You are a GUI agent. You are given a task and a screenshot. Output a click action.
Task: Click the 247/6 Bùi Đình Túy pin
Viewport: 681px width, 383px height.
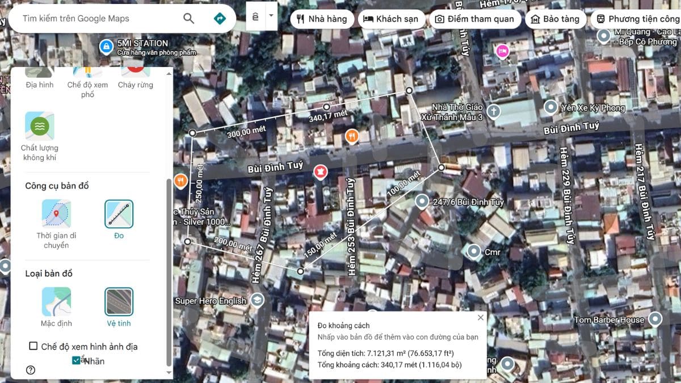click(422, 201)
